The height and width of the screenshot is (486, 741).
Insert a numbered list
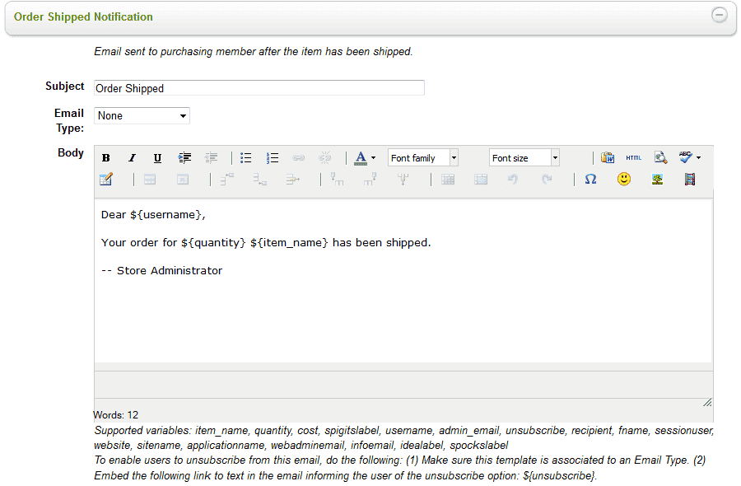273,158
